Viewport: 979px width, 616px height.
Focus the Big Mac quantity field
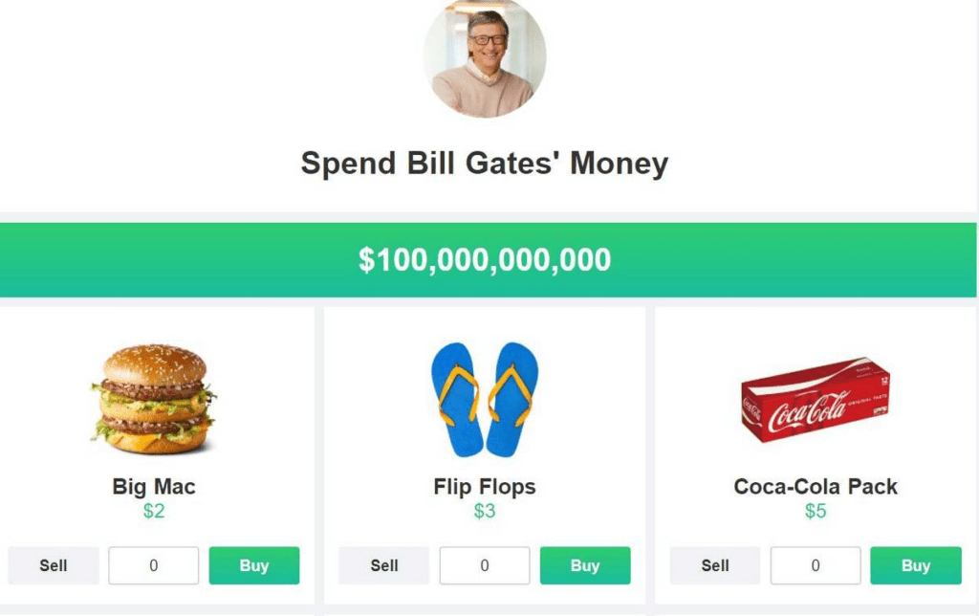coord(154,565)
